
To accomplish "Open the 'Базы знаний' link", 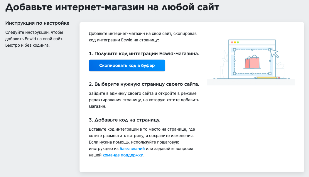I will pyautogui.click(x=132, y=149).
